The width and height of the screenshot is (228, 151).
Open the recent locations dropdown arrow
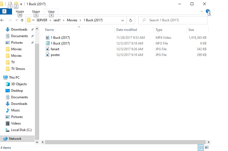(x=16, y=20)
